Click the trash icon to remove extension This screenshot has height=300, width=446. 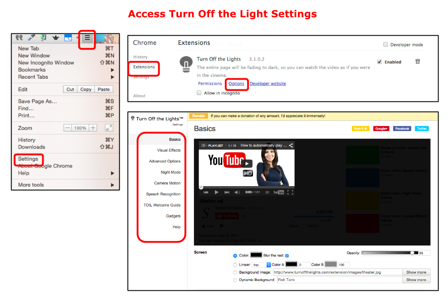pos(418,61)
